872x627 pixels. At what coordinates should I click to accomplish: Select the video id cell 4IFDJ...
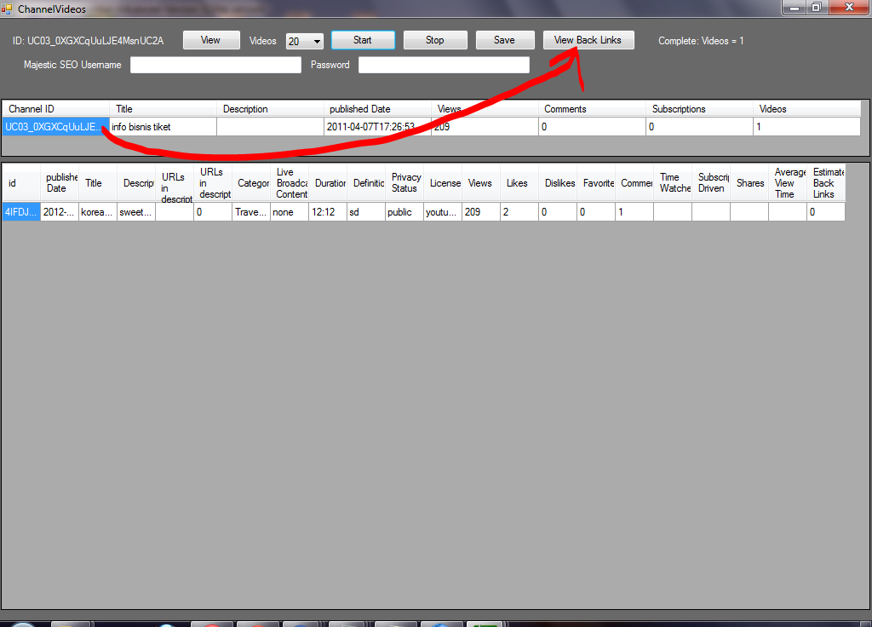pyautogui.click(x=21, y=212)
